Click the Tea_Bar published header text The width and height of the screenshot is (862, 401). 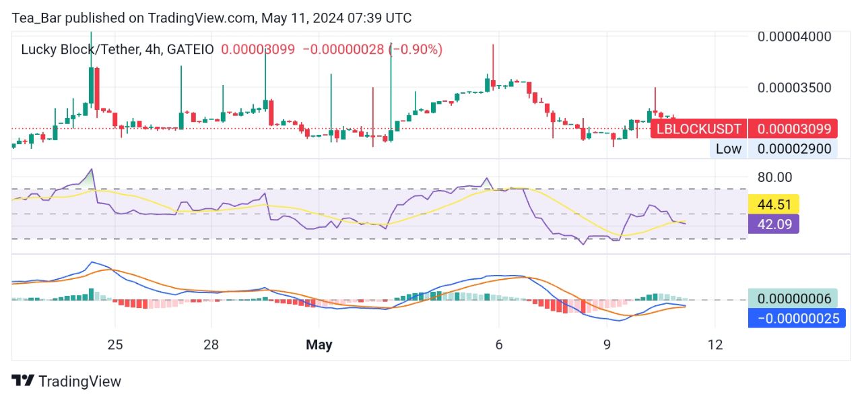tap(211, 18)
